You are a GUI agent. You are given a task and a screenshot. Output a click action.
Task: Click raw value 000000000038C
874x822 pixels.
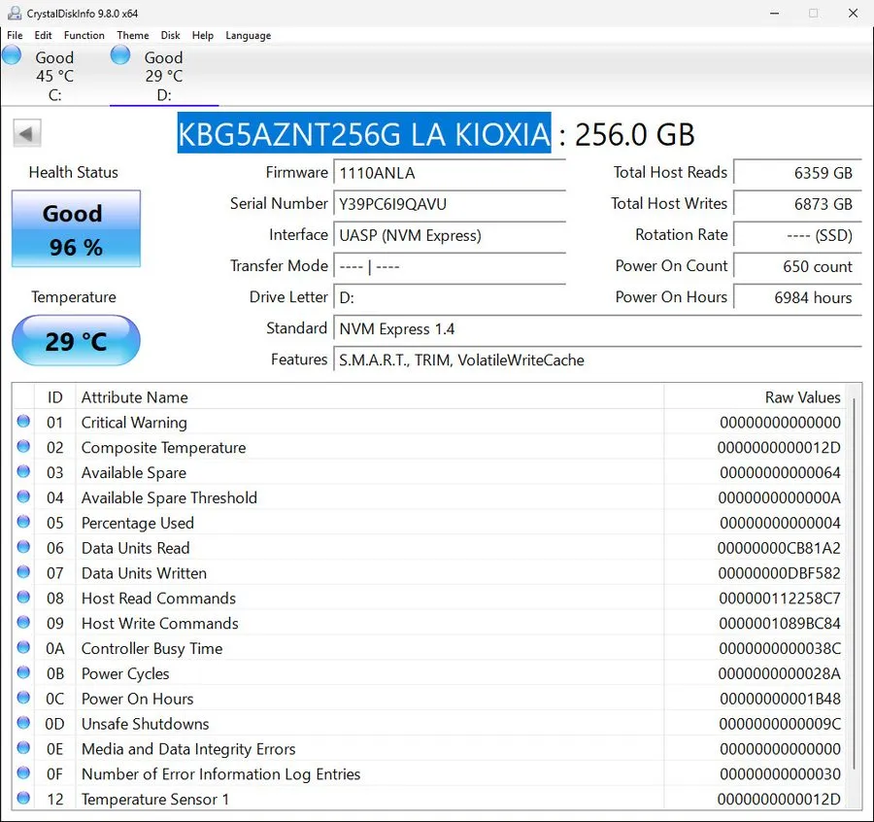coord(779,648)
